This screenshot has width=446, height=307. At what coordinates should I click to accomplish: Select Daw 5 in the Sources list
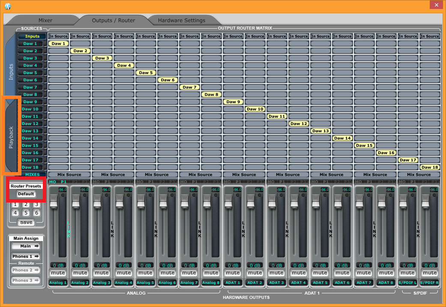coord(30,72)
